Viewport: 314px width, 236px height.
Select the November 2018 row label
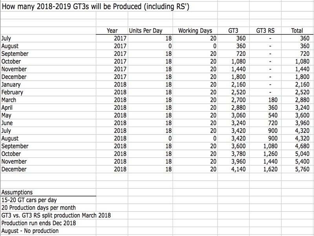point(14,162)
